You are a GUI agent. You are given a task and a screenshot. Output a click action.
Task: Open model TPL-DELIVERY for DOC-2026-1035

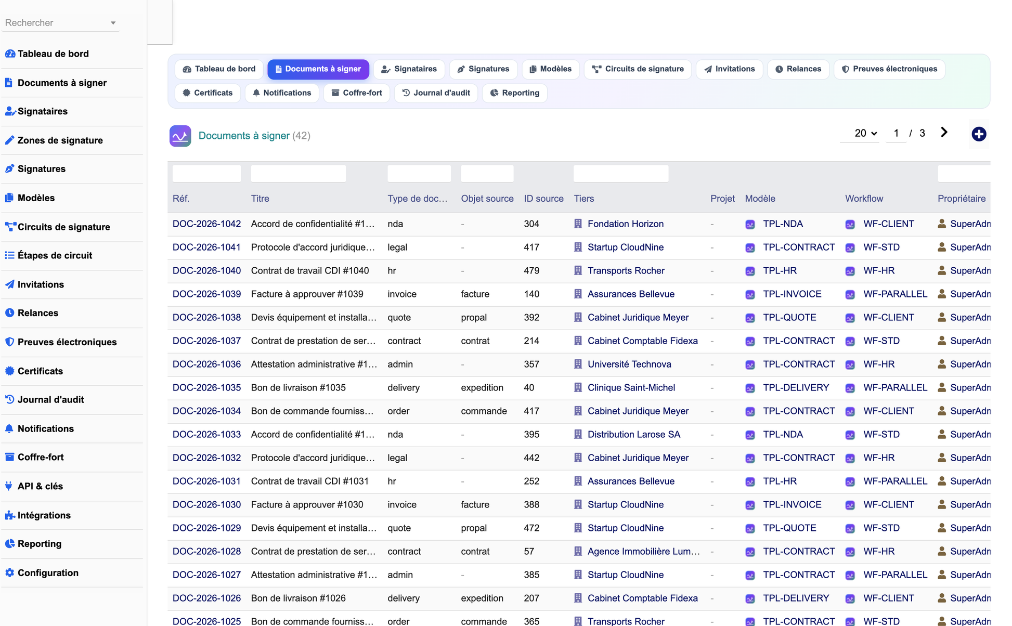[x=796, y=388]
